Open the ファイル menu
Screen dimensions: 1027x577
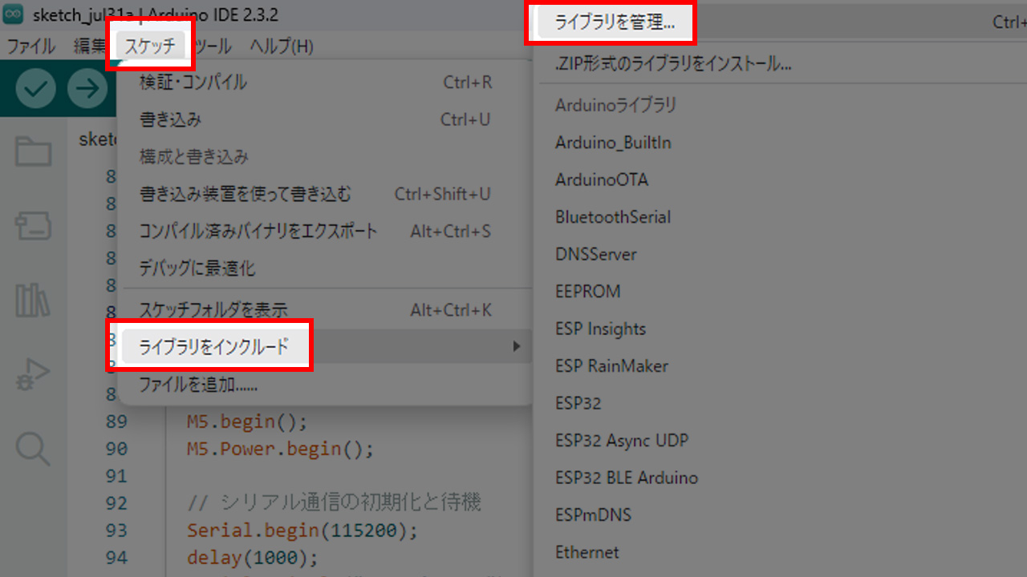[30, 46]
